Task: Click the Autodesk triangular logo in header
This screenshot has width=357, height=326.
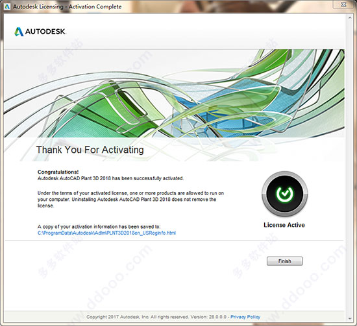Action: point(19,32)
